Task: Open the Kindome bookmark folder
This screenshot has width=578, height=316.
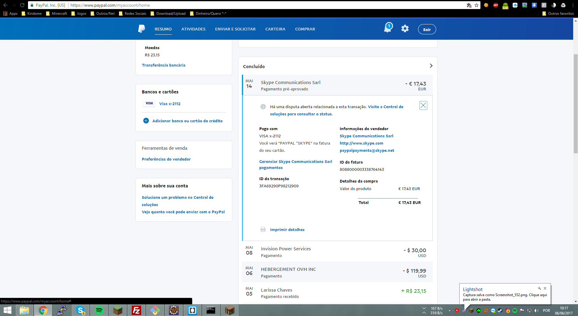Action: point(32,14)
